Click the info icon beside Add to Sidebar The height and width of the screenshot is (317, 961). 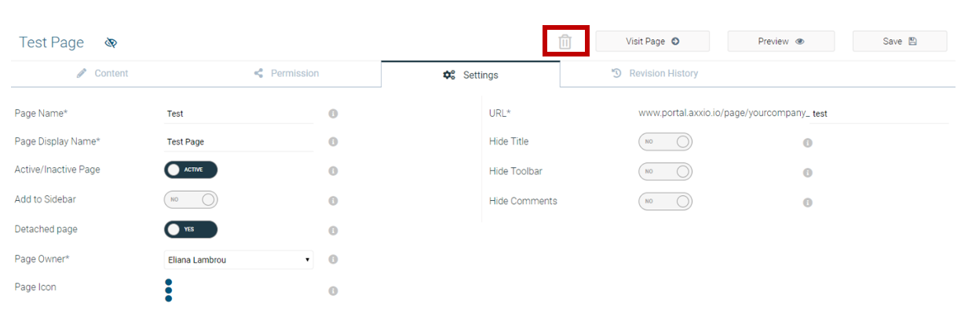(x=333, y=201)
